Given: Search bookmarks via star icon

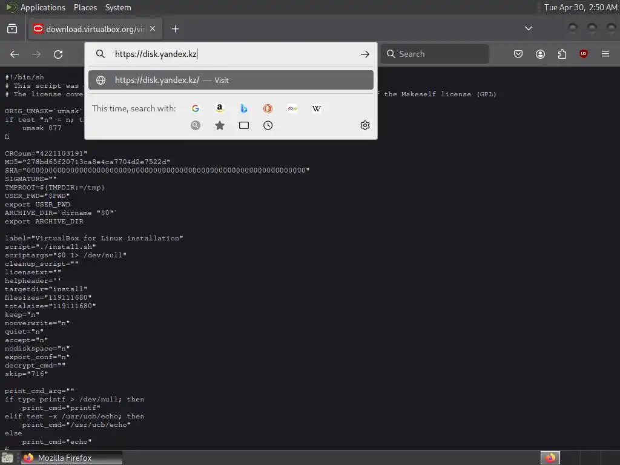Looking at the screenshot, I should [x=220, y=125].
